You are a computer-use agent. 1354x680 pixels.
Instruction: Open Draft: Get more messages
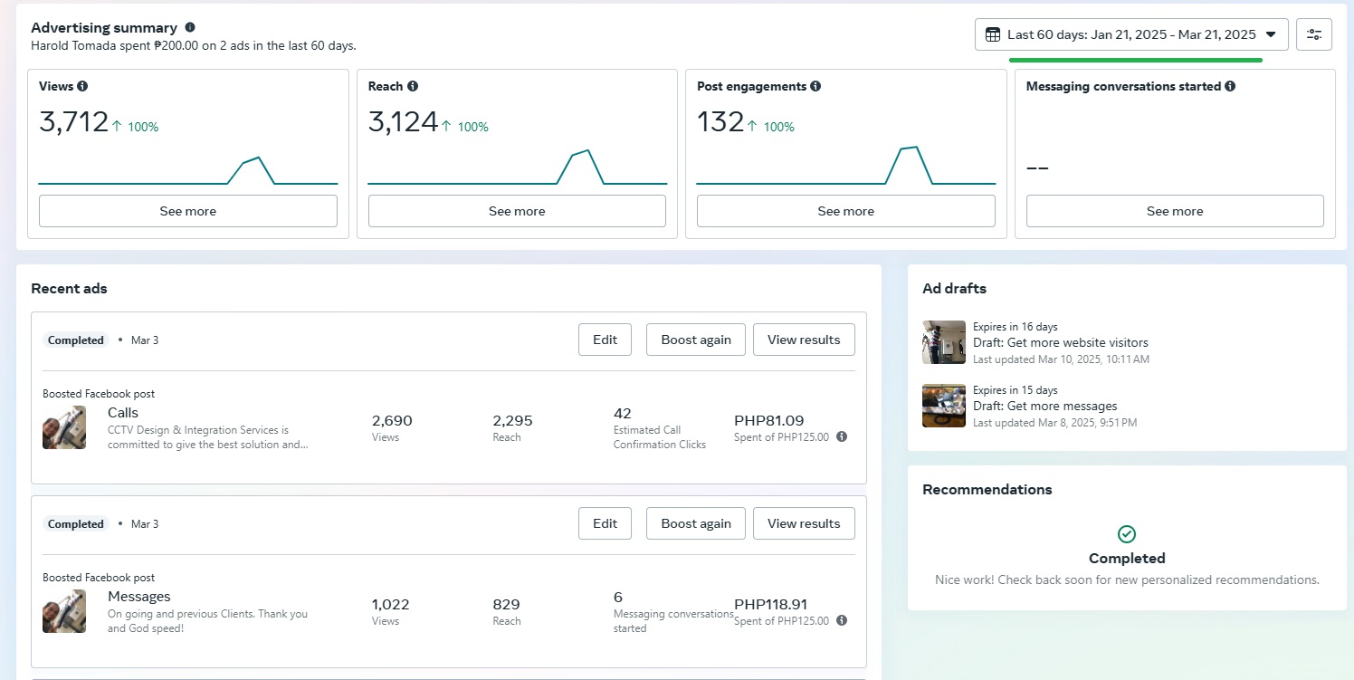click(x=1045, y=407)
